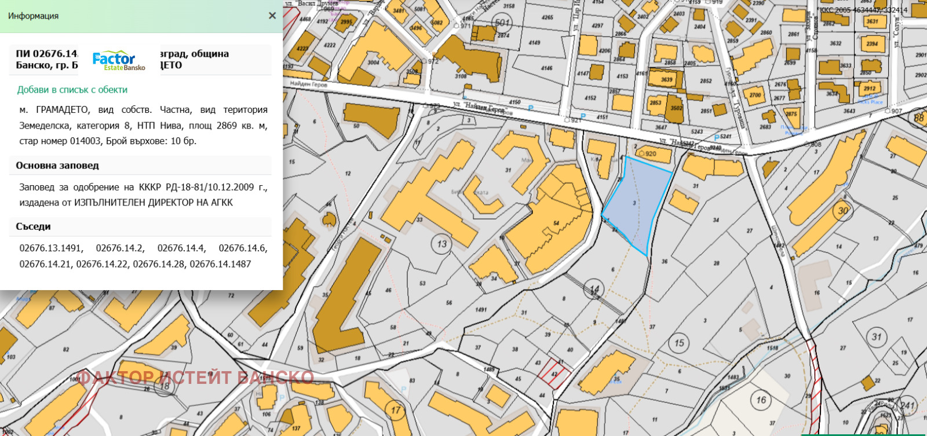Image resolution: width=927 pixels, height=436 pixels.
Task: Click the circled block number 501
Action: click(x=502, y=23)
